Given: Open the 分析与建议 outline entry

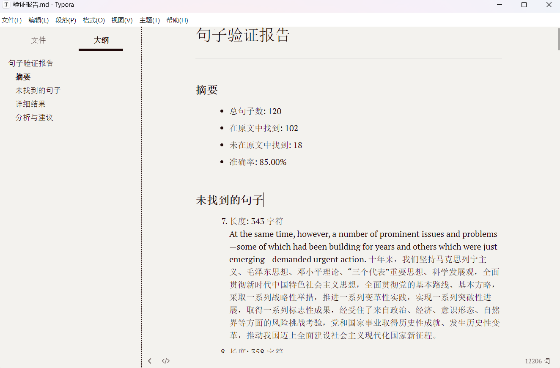Looking at the screenshot, I should [x=34, y=117].
